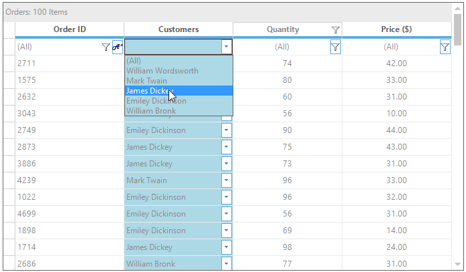Image resolution: width=466 pixels, height=272 pixels.
Task: Click the Order ID filter input field
Action: [57, 47]
